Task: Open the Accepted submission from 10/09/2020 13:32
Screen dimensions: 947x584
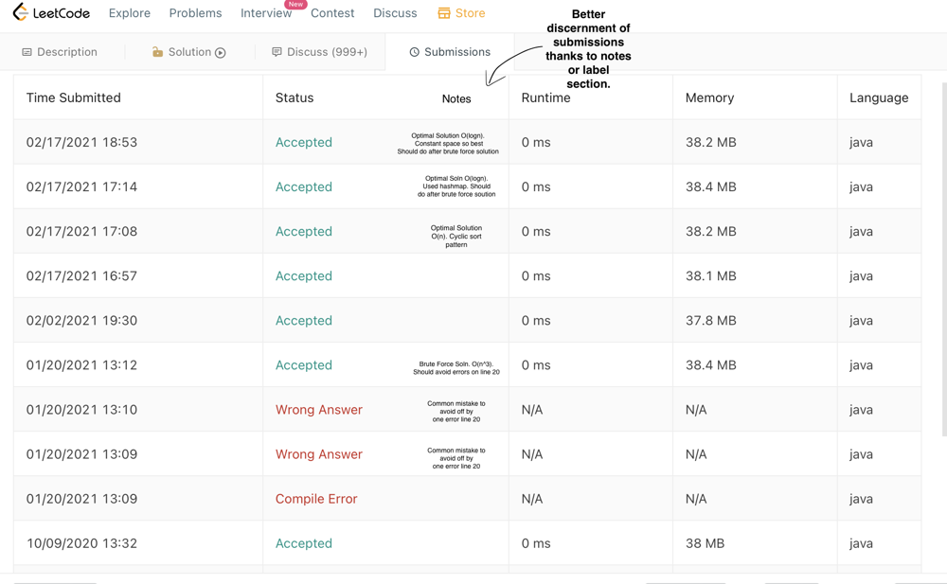Action: pyautogui.click(x=304, y=543)
